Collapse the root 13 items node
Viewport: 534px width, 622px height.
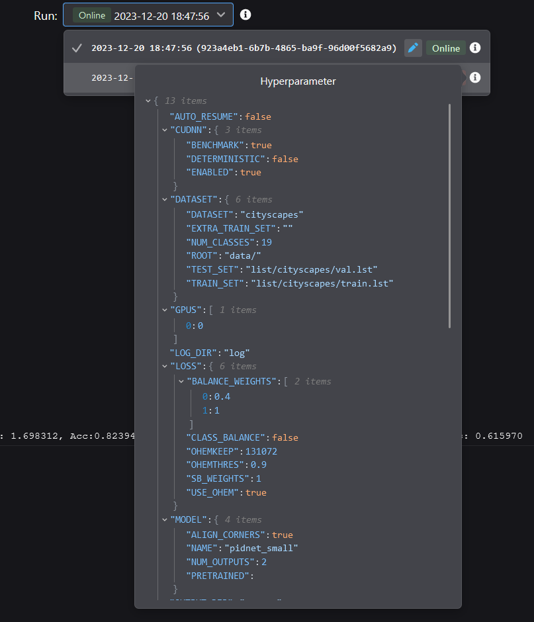coord(148,101)
